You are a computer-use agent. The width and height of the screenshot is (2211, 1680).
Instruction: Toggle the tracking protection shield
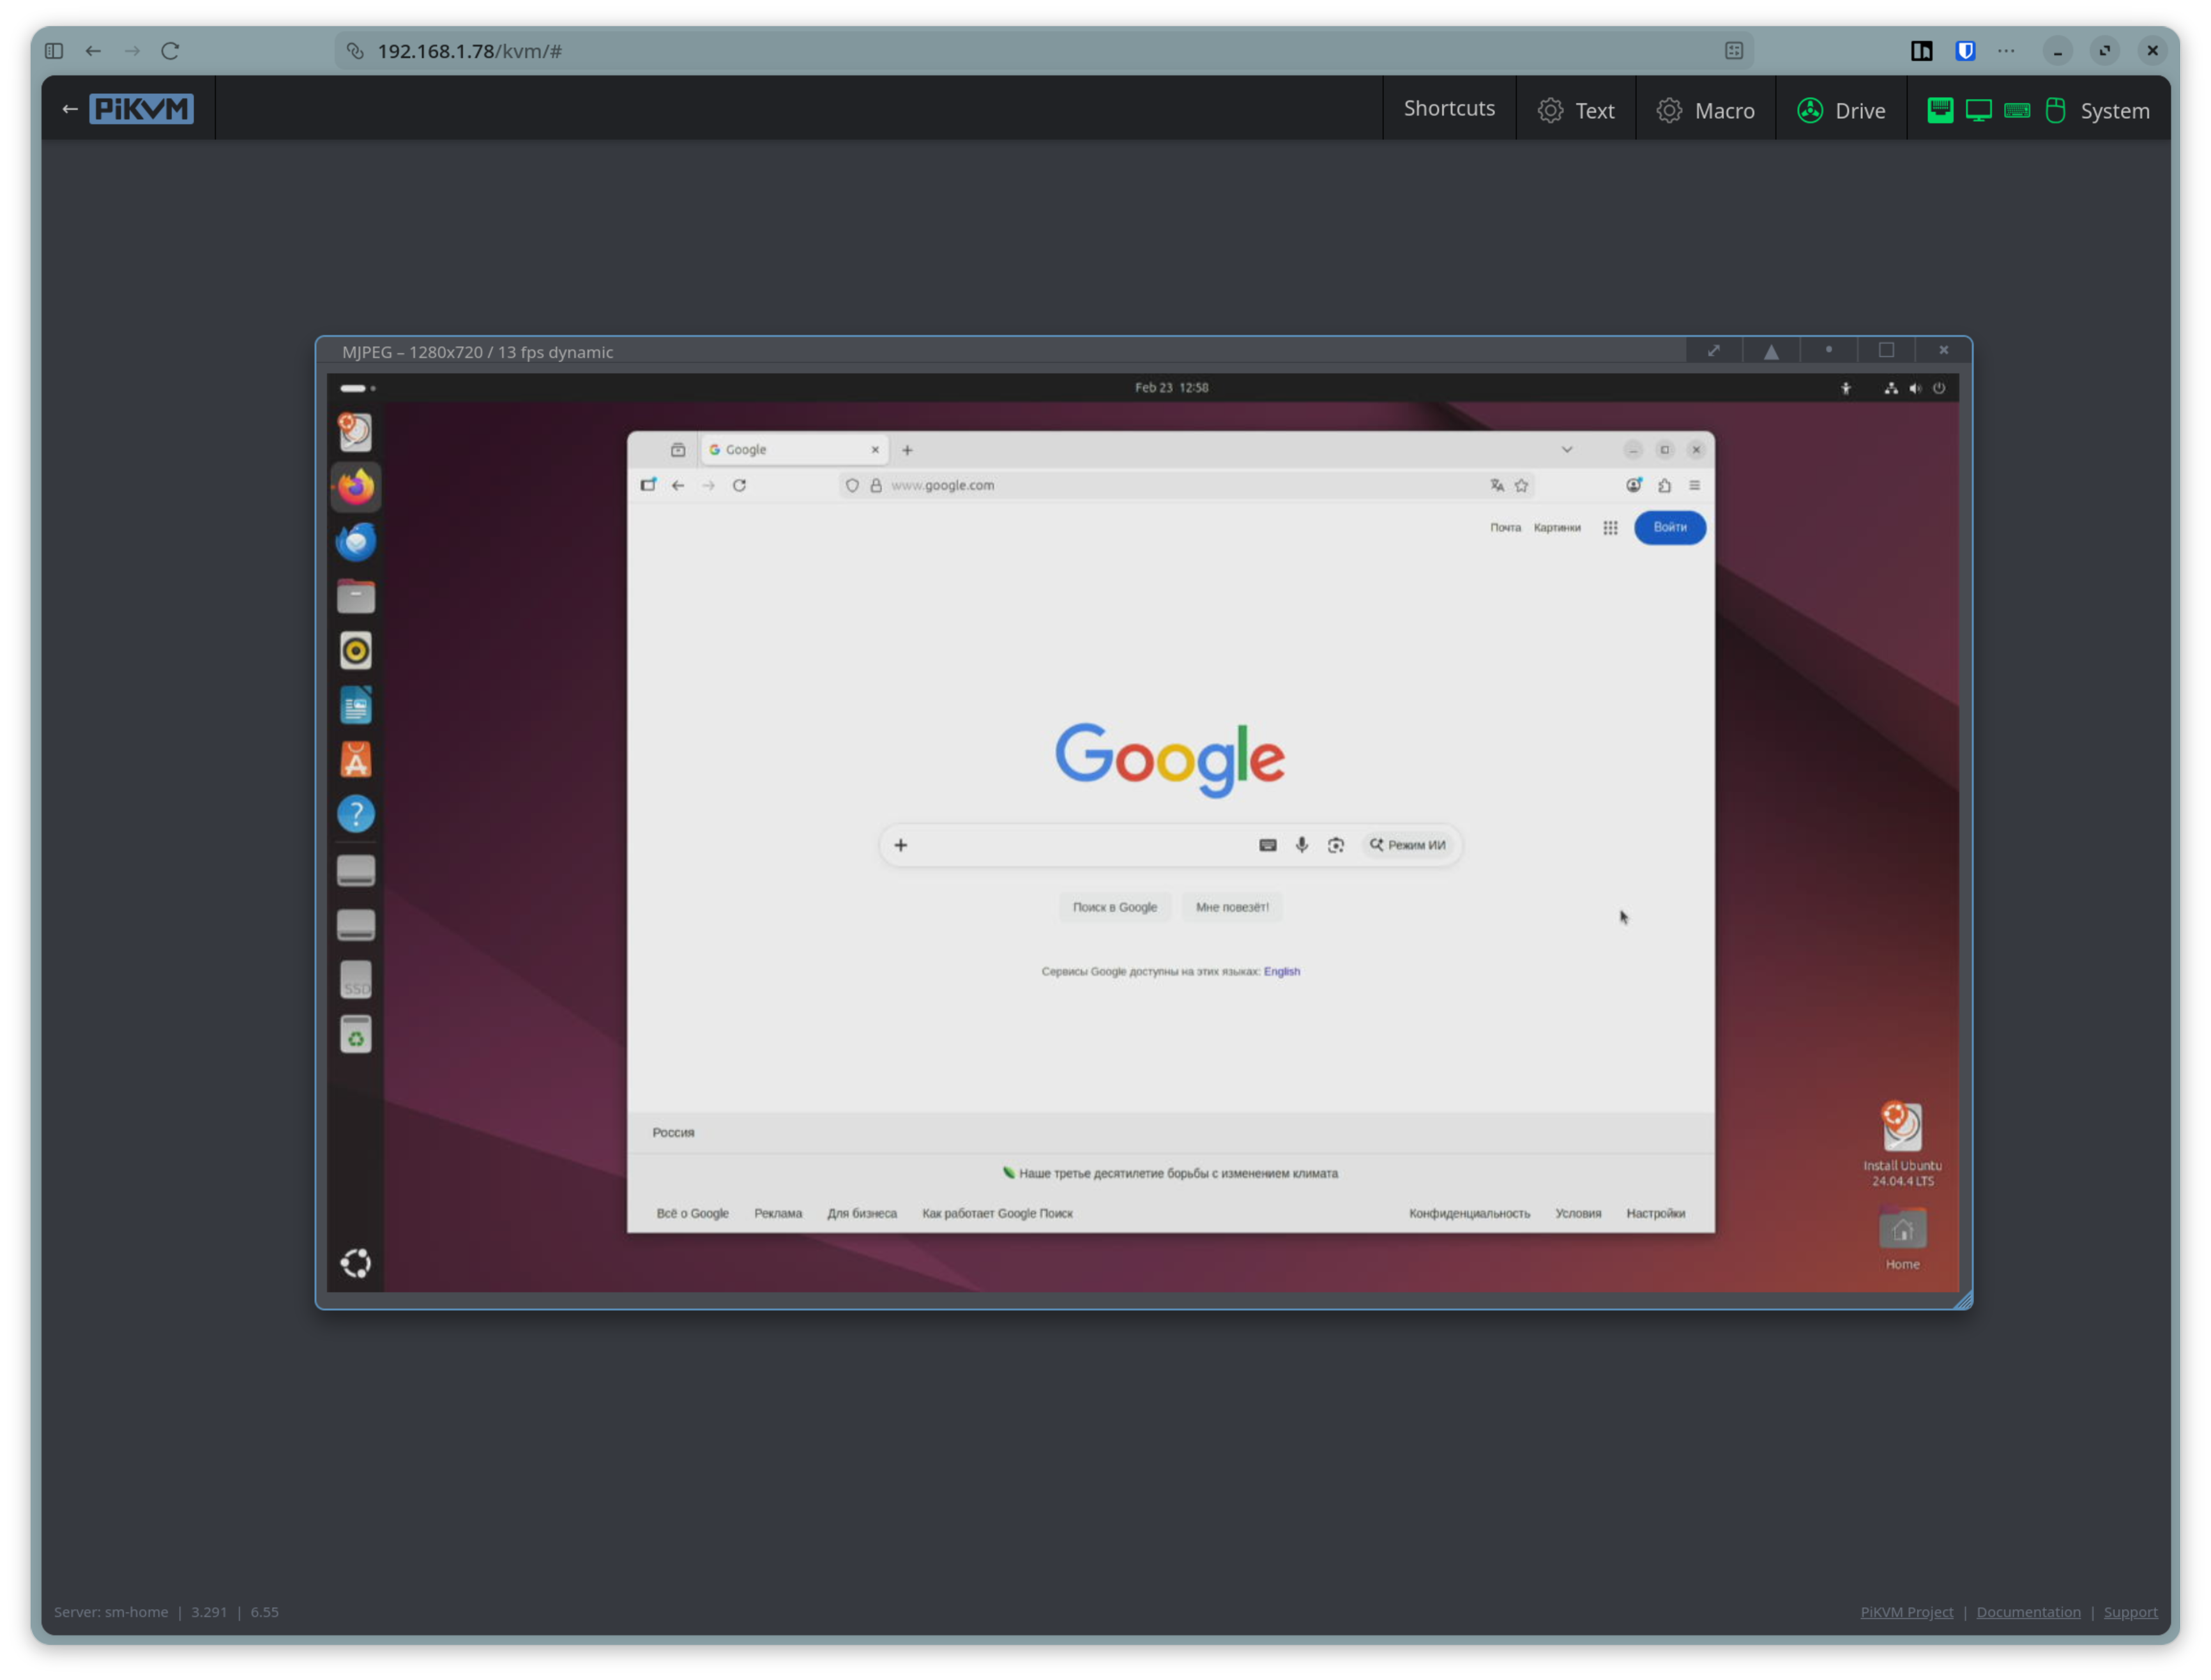(851, 485)
